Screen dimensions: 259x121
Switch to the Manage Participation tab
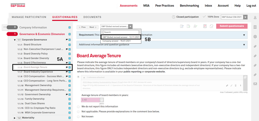(29, 17)
